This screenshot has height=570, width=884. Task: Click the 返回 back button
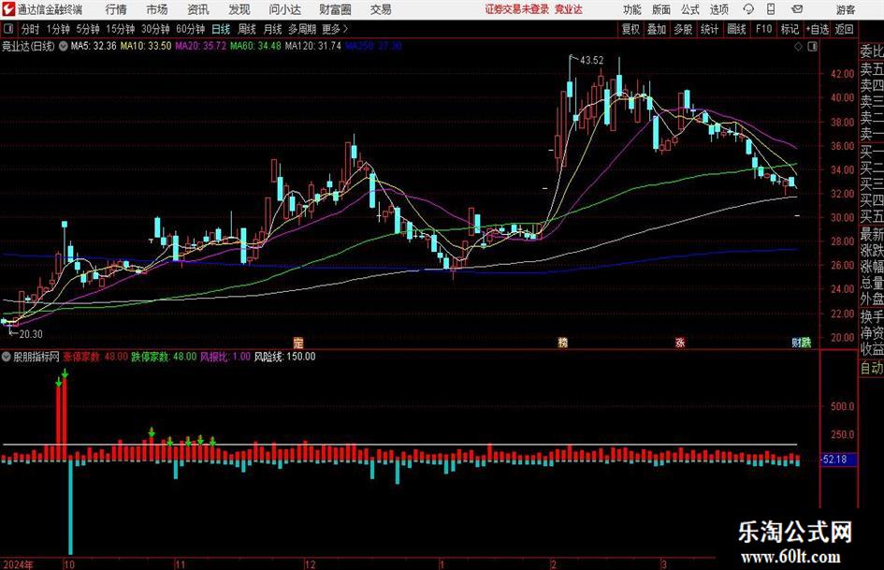pos(844,29)
